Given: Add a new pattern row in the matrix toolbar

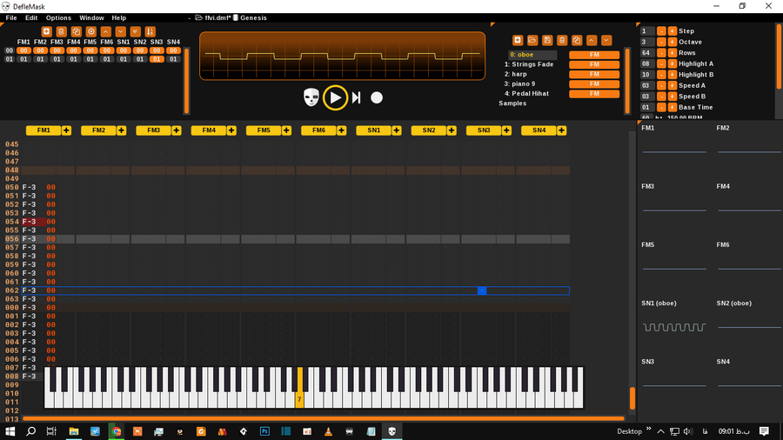Looking at the screenshot, I should point(46,31).
